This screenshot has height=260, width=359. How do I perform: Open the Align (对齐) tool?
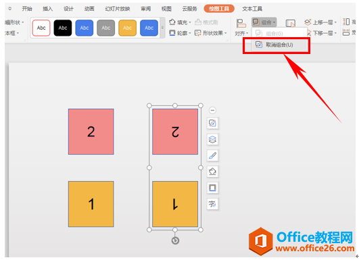(241, 28)
